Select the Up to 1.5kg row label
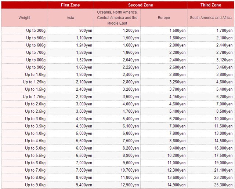 (35, 90)
